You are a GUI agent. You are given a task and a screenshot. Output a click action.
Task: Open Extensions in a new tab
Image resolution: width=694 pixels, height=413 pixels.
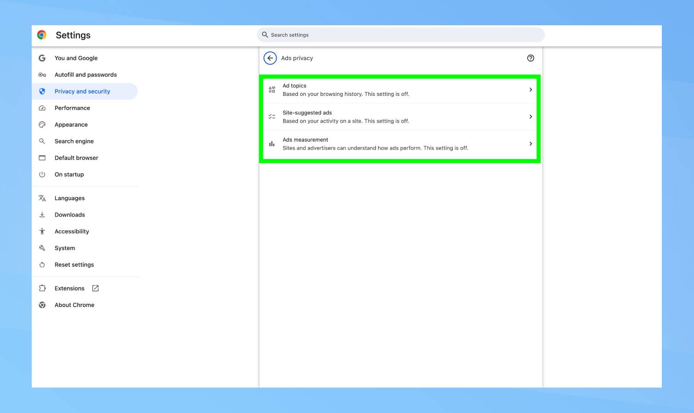[x=95, y=288]
